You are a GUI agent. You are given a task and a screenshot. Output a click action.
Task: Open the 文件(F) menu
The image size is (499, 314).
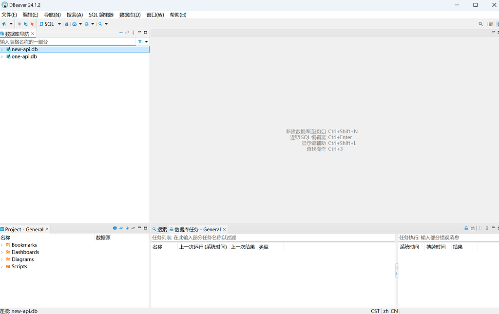click(9, 15)
